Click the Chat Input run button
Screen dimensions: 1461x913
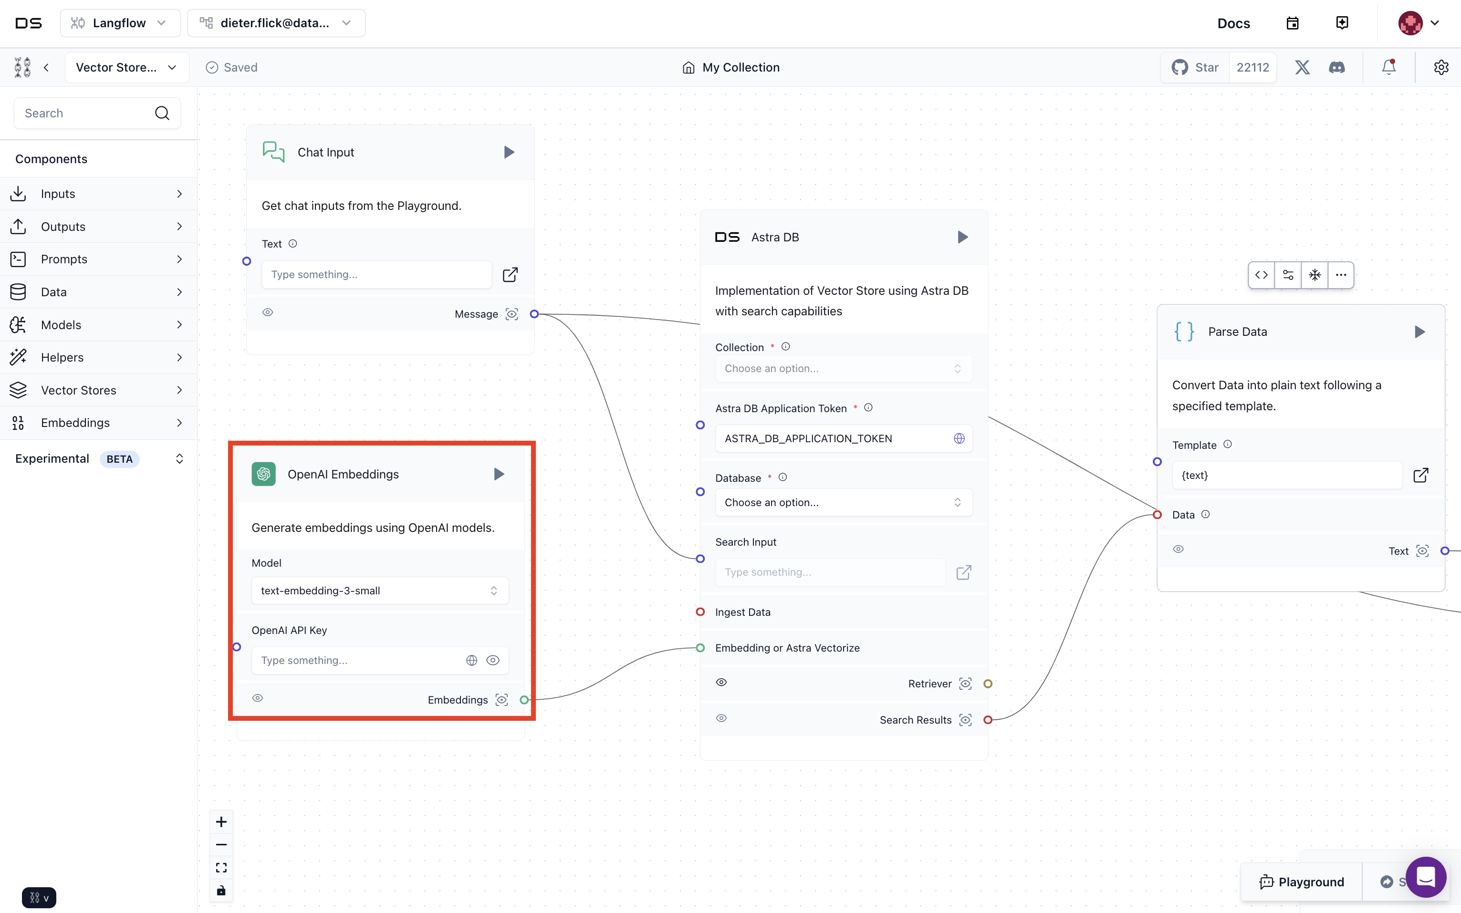point(509,152)
